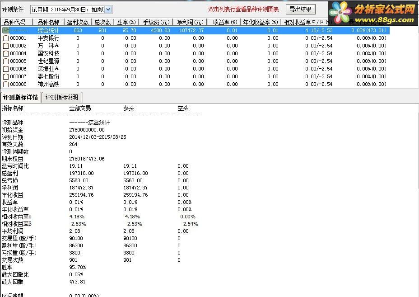Click the 最大回撤 value 473.81
The image size is (419, 297).
click(77, 282)
